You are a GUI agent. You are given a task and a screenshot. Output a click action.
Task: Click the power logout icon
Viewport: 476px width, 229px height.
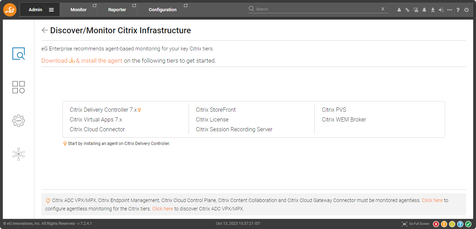467,10
